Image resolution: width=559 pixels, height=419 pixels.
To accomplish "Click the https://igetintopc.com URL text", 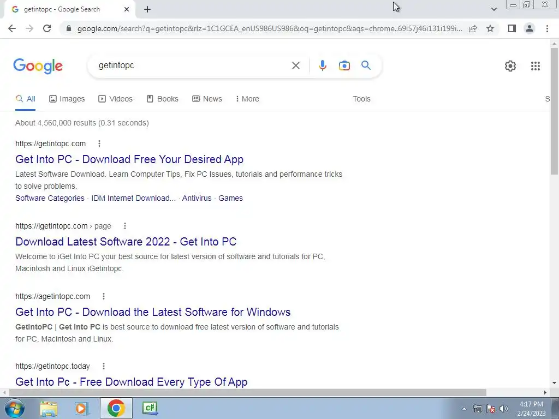I will pyautogui.click(x=51, y=226).
